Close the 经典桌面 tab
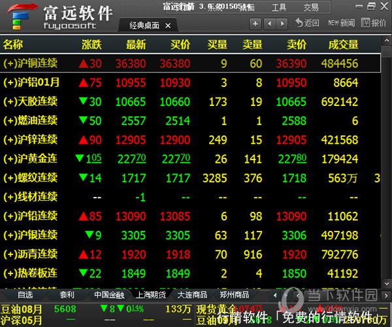Image resolution: width=392 pixels, height=327 pixels. 168,26
